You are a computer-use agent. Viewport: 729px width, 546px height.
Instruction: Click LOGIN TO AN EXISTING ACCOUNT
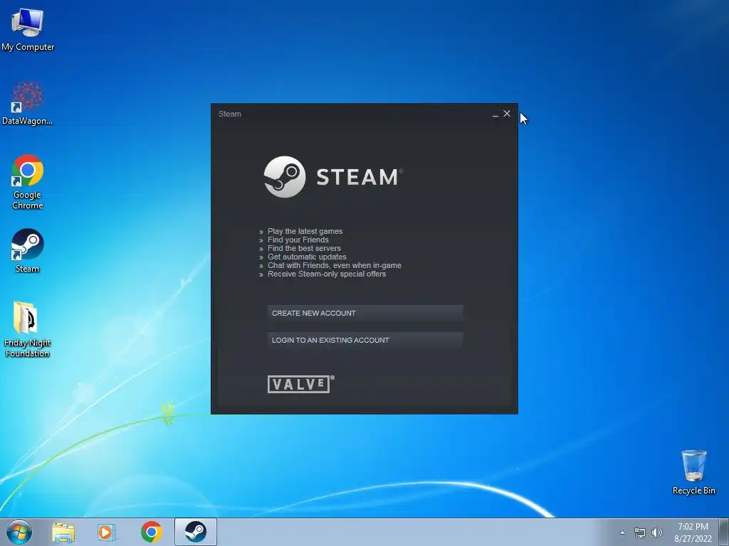pos(365,341)
